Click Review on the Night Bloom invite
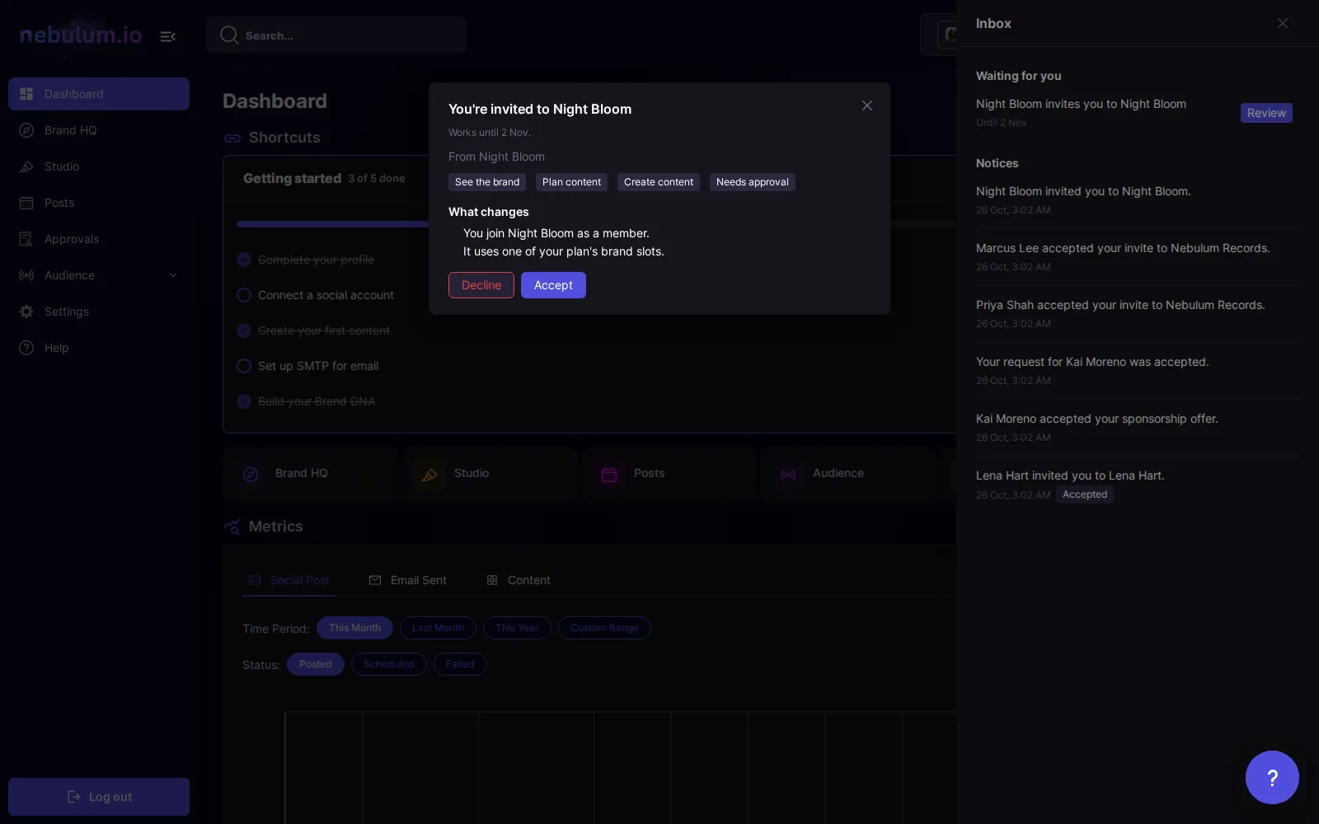 [x=1266, y=113]
